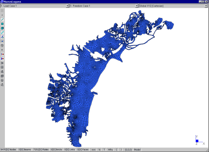Click the blue arrow box toolbar icon
Image resolution: width=209 pixels, height=152 pixels.
click(x=2, y=41)
